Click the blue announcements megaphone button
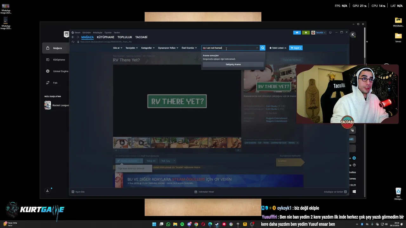406x228 pixels. point(297,32)
